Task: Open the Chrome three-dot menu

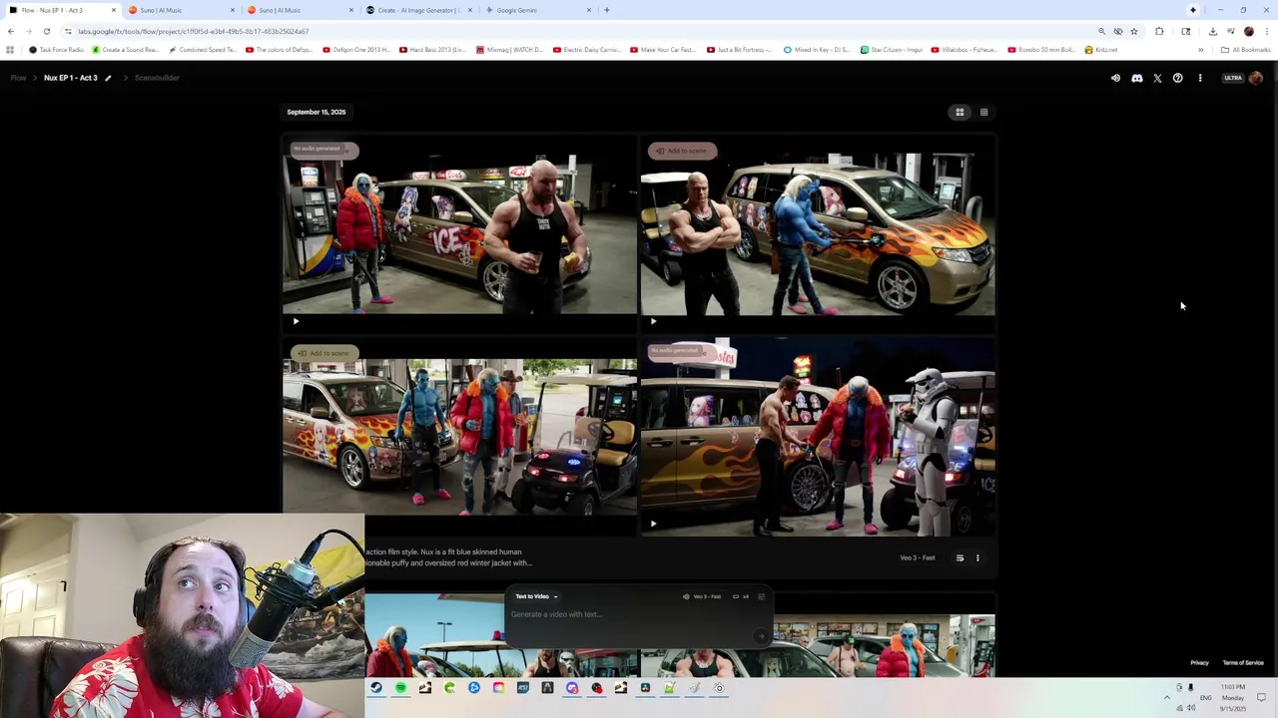Action: coord(1267,31)
